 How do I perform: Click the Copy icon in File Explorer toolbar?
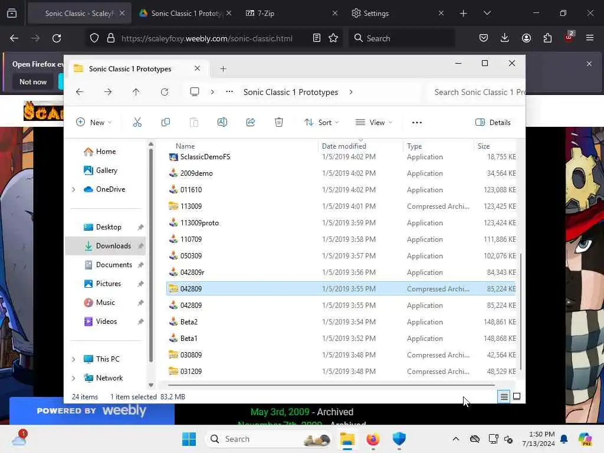point(166,123)
